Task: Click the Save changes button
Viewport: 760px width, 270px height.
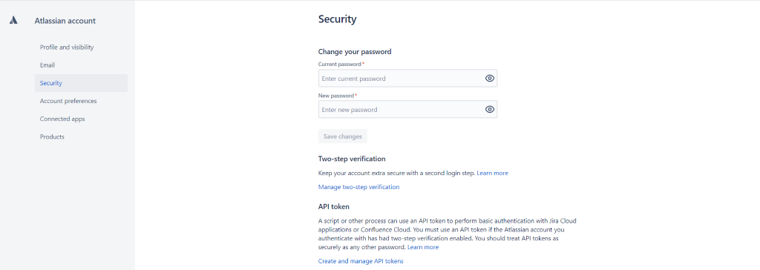Action: click(x=343, y=136)
